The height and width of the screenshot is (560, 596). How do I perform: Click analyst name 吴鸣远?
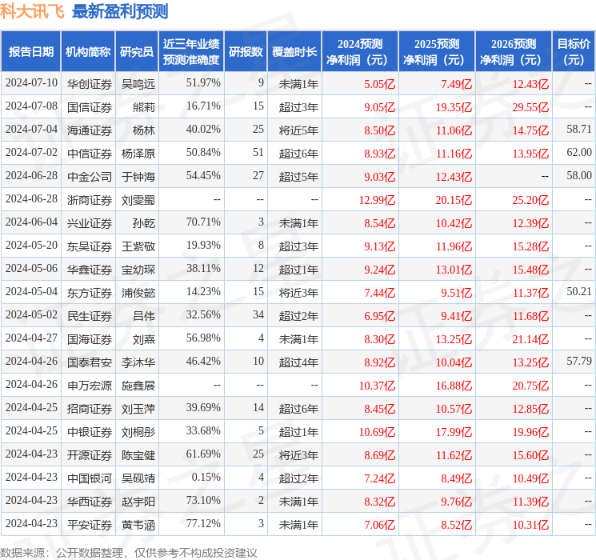138,84
